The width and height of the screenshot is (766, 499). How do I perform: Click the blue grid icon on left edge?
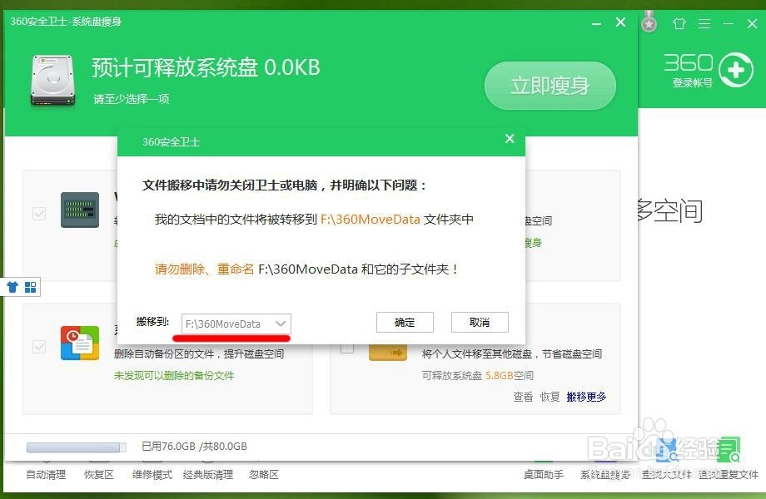tap(30, 287)
